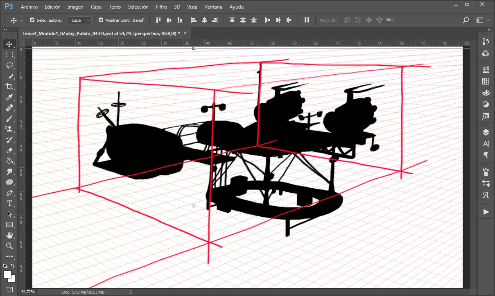Click the Doc: 5,93 MB/101,3 MB status text
Screen dimensions: 495x296
(x=83, y=292)
